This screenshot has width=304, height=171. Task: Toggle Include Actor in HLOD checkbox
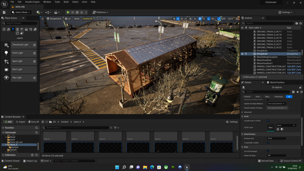pos(268,120)
